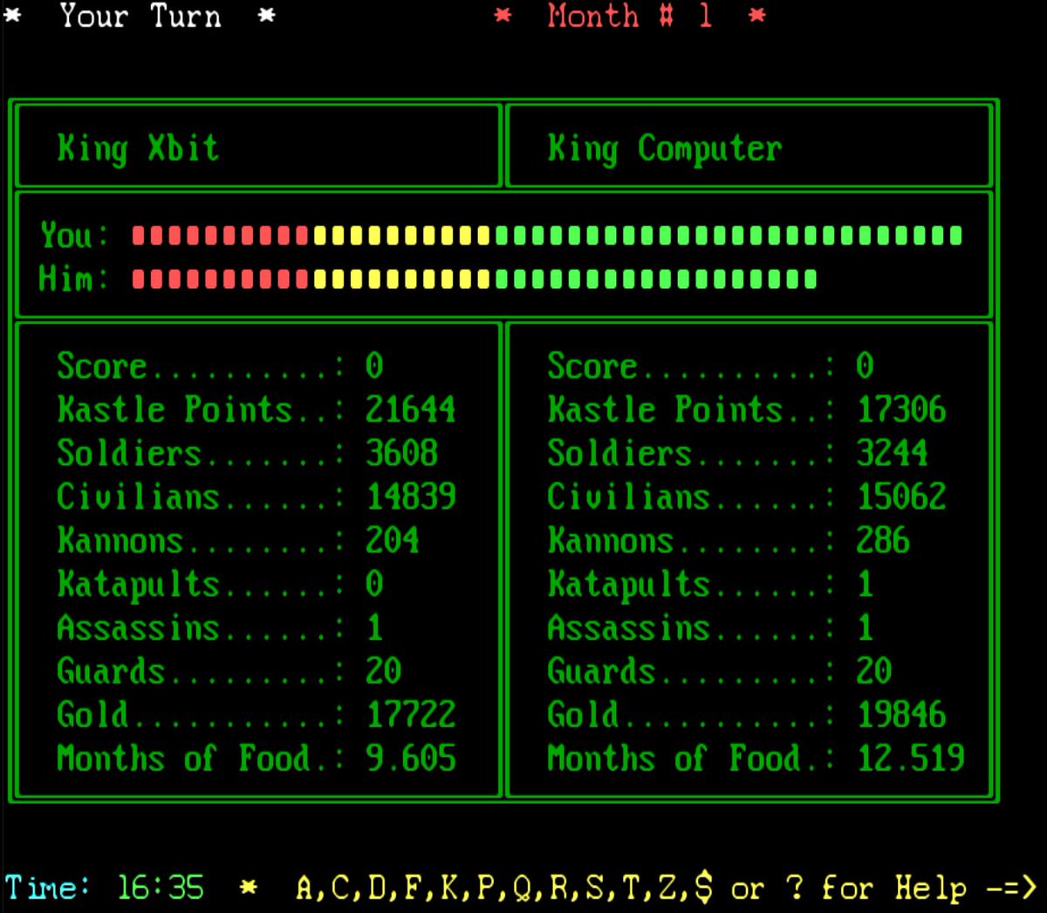Viewport: 1047px width, 913px height.
Task: Click the '-=>' command prompt arrow
Action: [1012, 888]
